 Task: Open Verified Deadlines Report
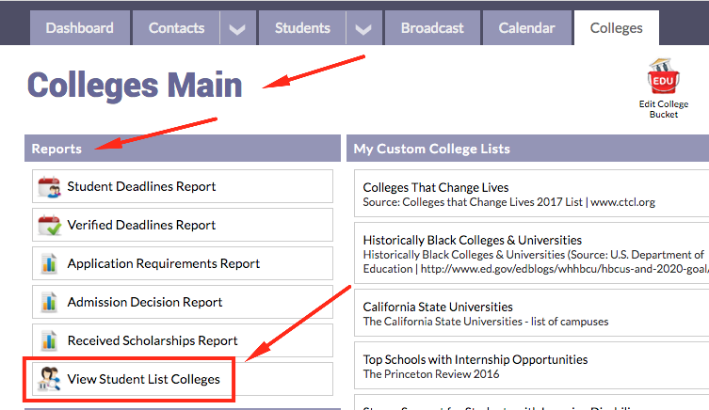pyautogui.click(x=183, y=225)
